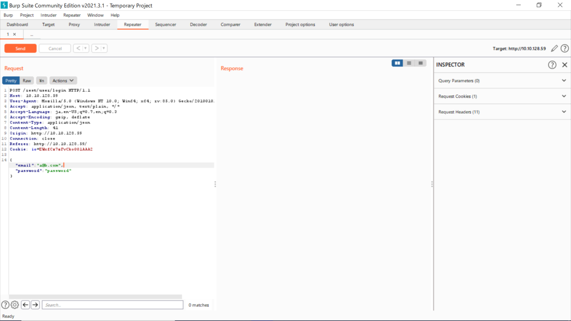Image resolution: width=571 pixels, height=321 pixels.
Task: Click the POST /rest/user/login request line
Action: click(x=50, y=90)
